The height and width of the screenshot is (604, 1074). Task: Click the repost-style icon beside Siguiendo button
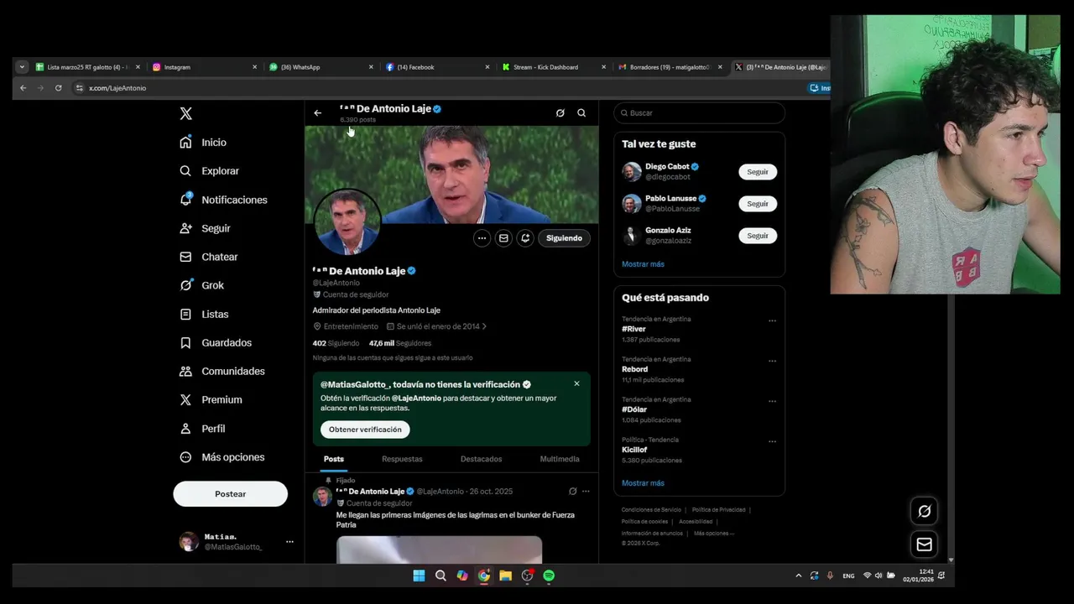525,238
